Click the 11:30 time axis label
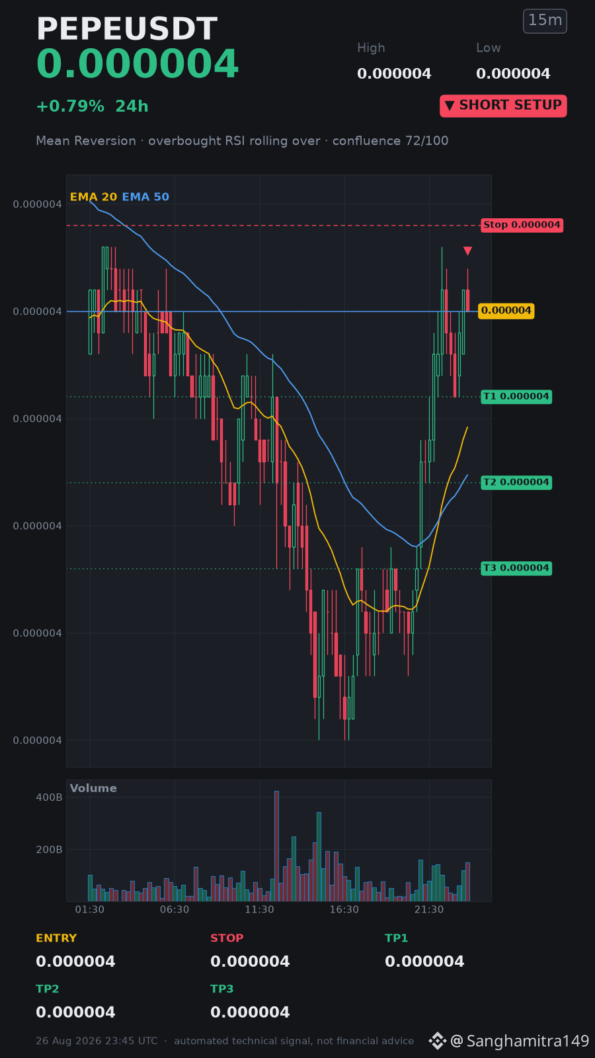This screenshot has width=595, height=1058. pyautogui.click(x=259, y=910)
